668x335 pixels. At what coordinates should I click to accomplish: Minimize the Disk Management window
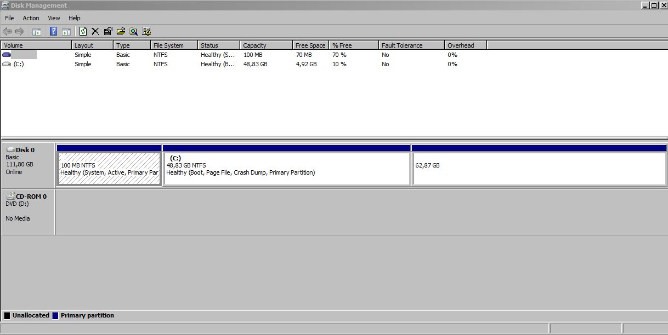645,5
